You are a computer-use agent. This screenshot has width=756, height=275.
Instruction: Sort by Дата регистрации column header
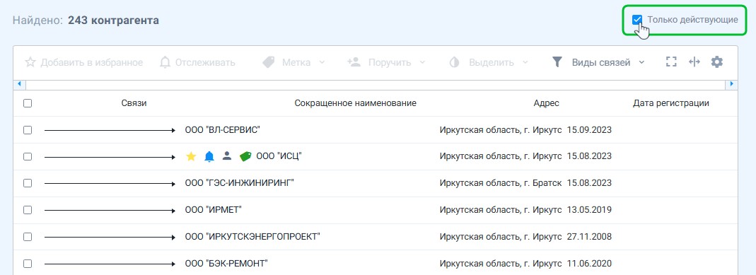[x=670, y=103]
